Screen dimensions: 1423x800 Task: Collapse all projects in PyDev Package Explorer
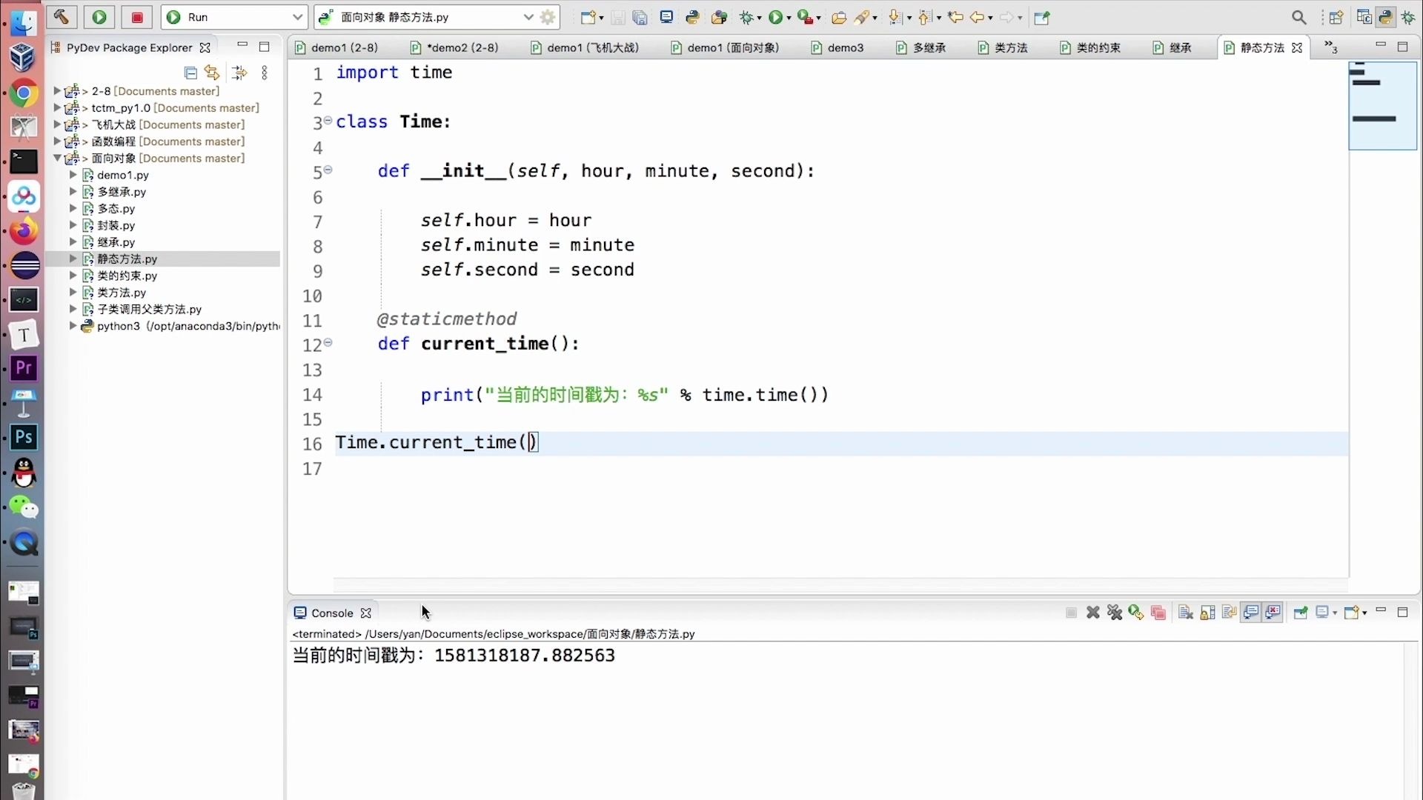click(x=190, y=73)
